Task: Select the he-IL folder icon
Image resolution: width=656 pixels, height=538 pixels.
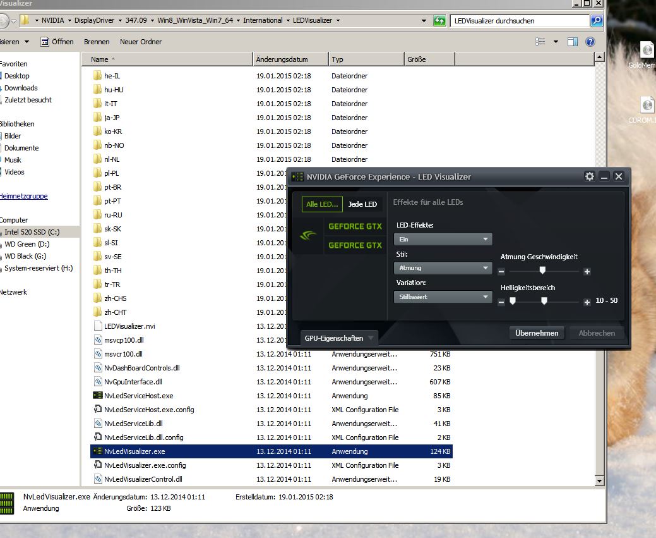Action: [x=97, y=75]
